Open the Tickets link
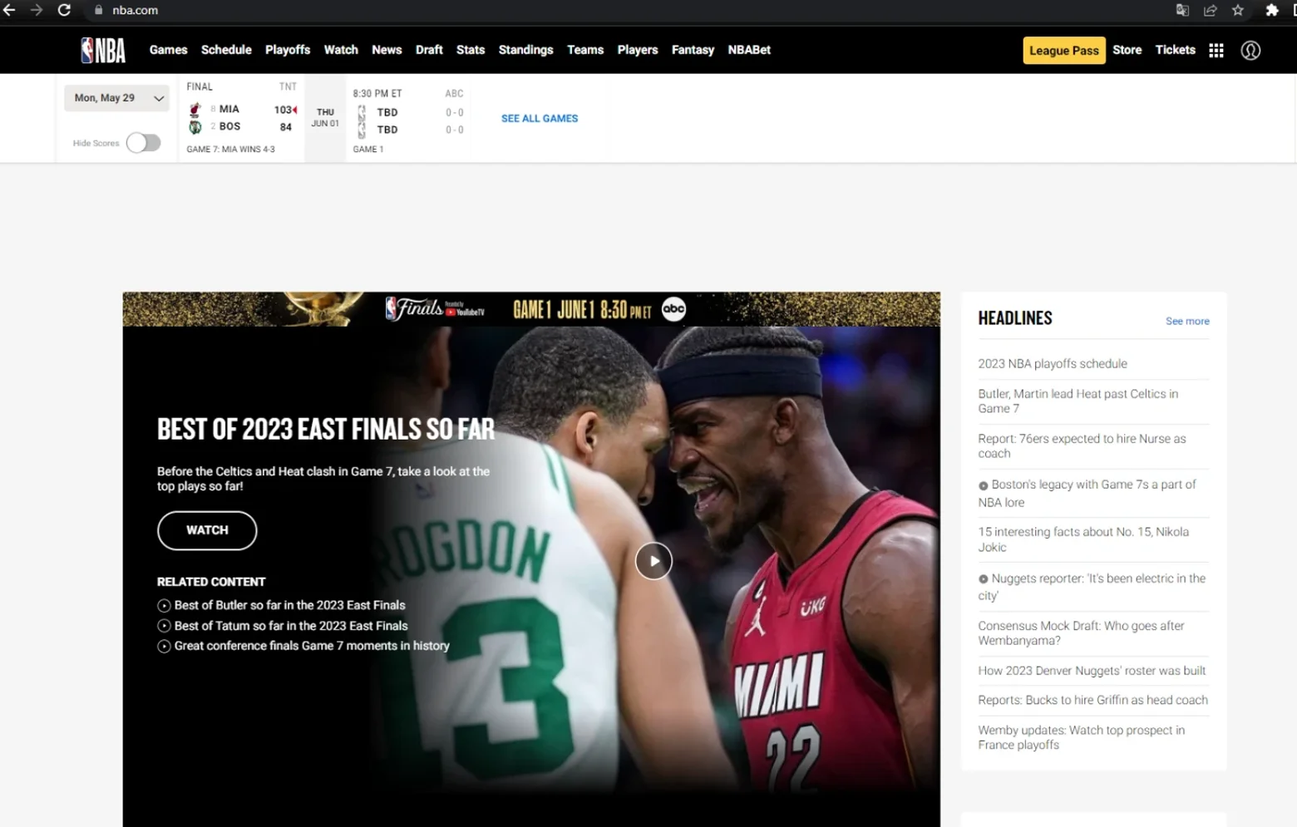 [1176, 50]
